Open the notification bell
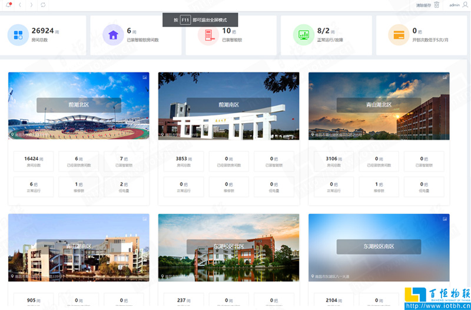 point(8,5)
